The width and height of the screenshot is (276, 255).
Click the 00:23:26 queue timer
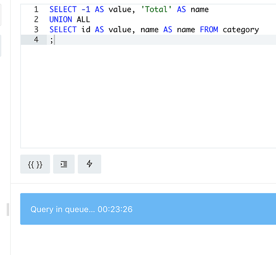(115, 209)
